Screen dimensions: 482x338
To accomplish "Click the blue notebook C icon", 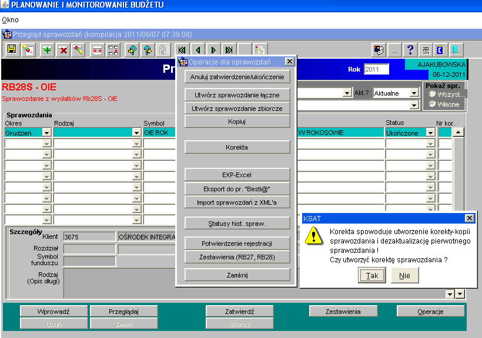I will pos(440,50).
